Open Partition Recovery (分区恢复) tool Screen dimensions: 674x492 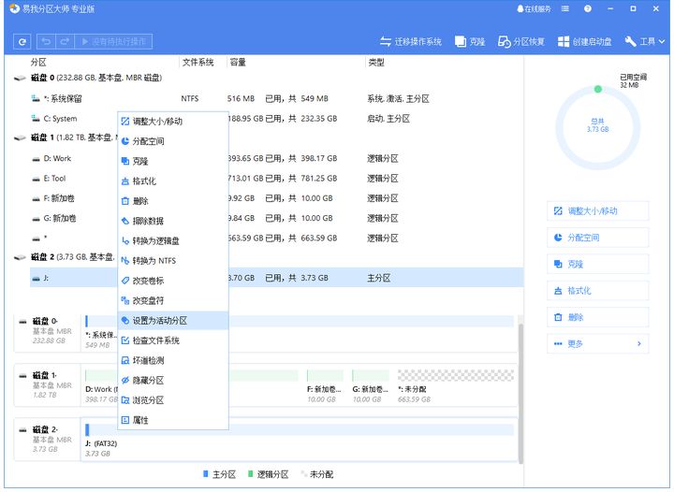tap(505, 42)
